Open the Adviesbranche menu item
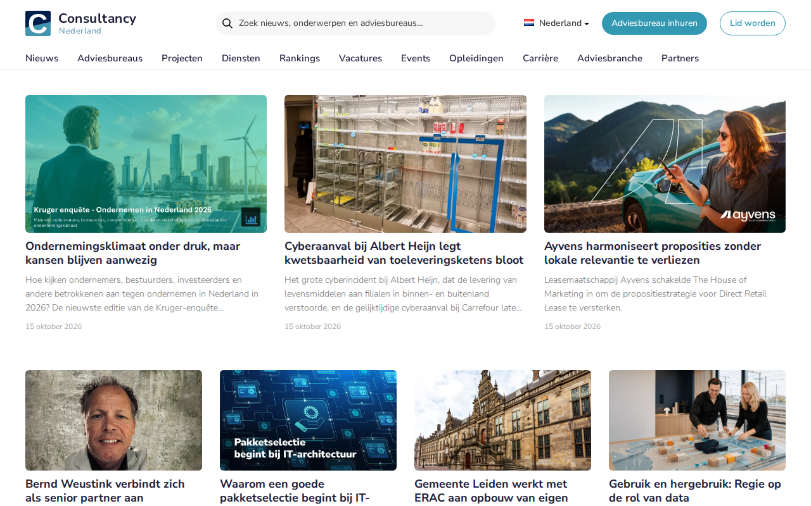The height and width of the screenshot is (506, 811). pyautogui.click(x=610, y=58)
